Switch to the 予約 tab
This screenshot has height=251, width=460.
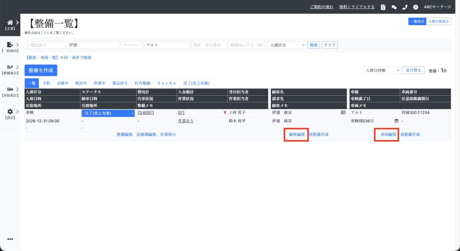[46, 83]
